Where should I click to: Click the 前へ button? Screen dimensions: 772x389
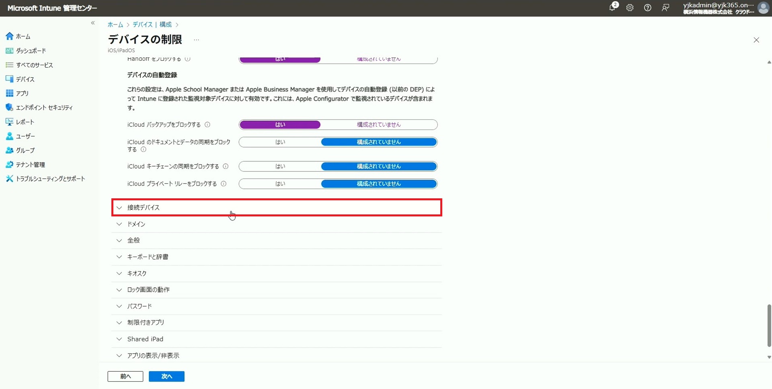click(125, 377)
